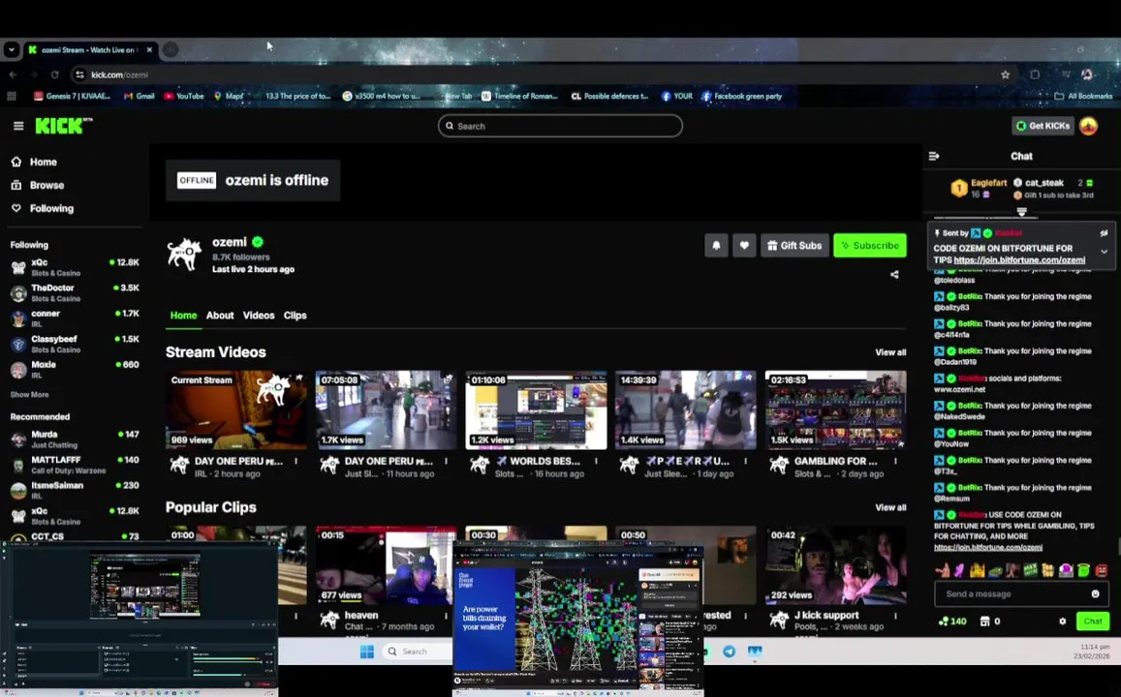Open the emoji picker in message box

point(1095,593)
